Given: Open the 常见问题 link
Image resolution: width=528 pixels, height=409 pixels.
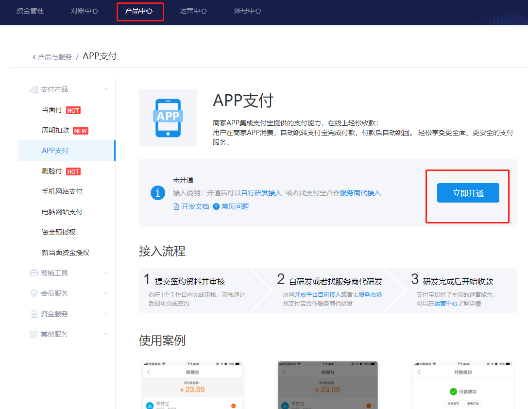Looking at the screenshot, I should (236, 206).
